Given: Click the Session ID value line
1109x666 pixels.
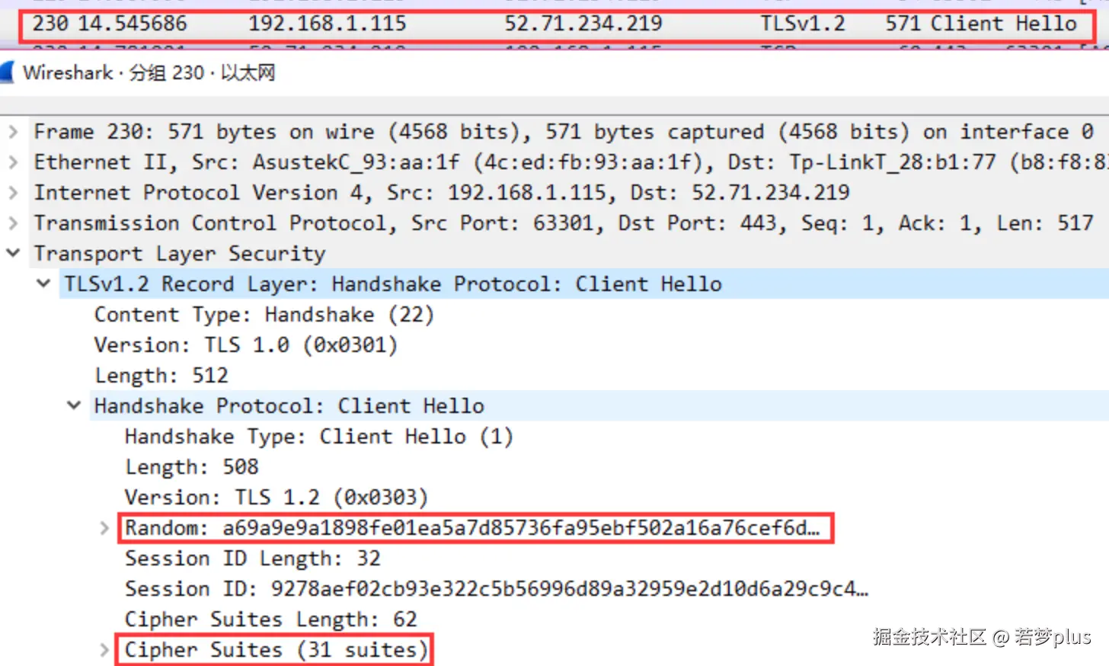Looking at the screenshot, I should [495, 589].
